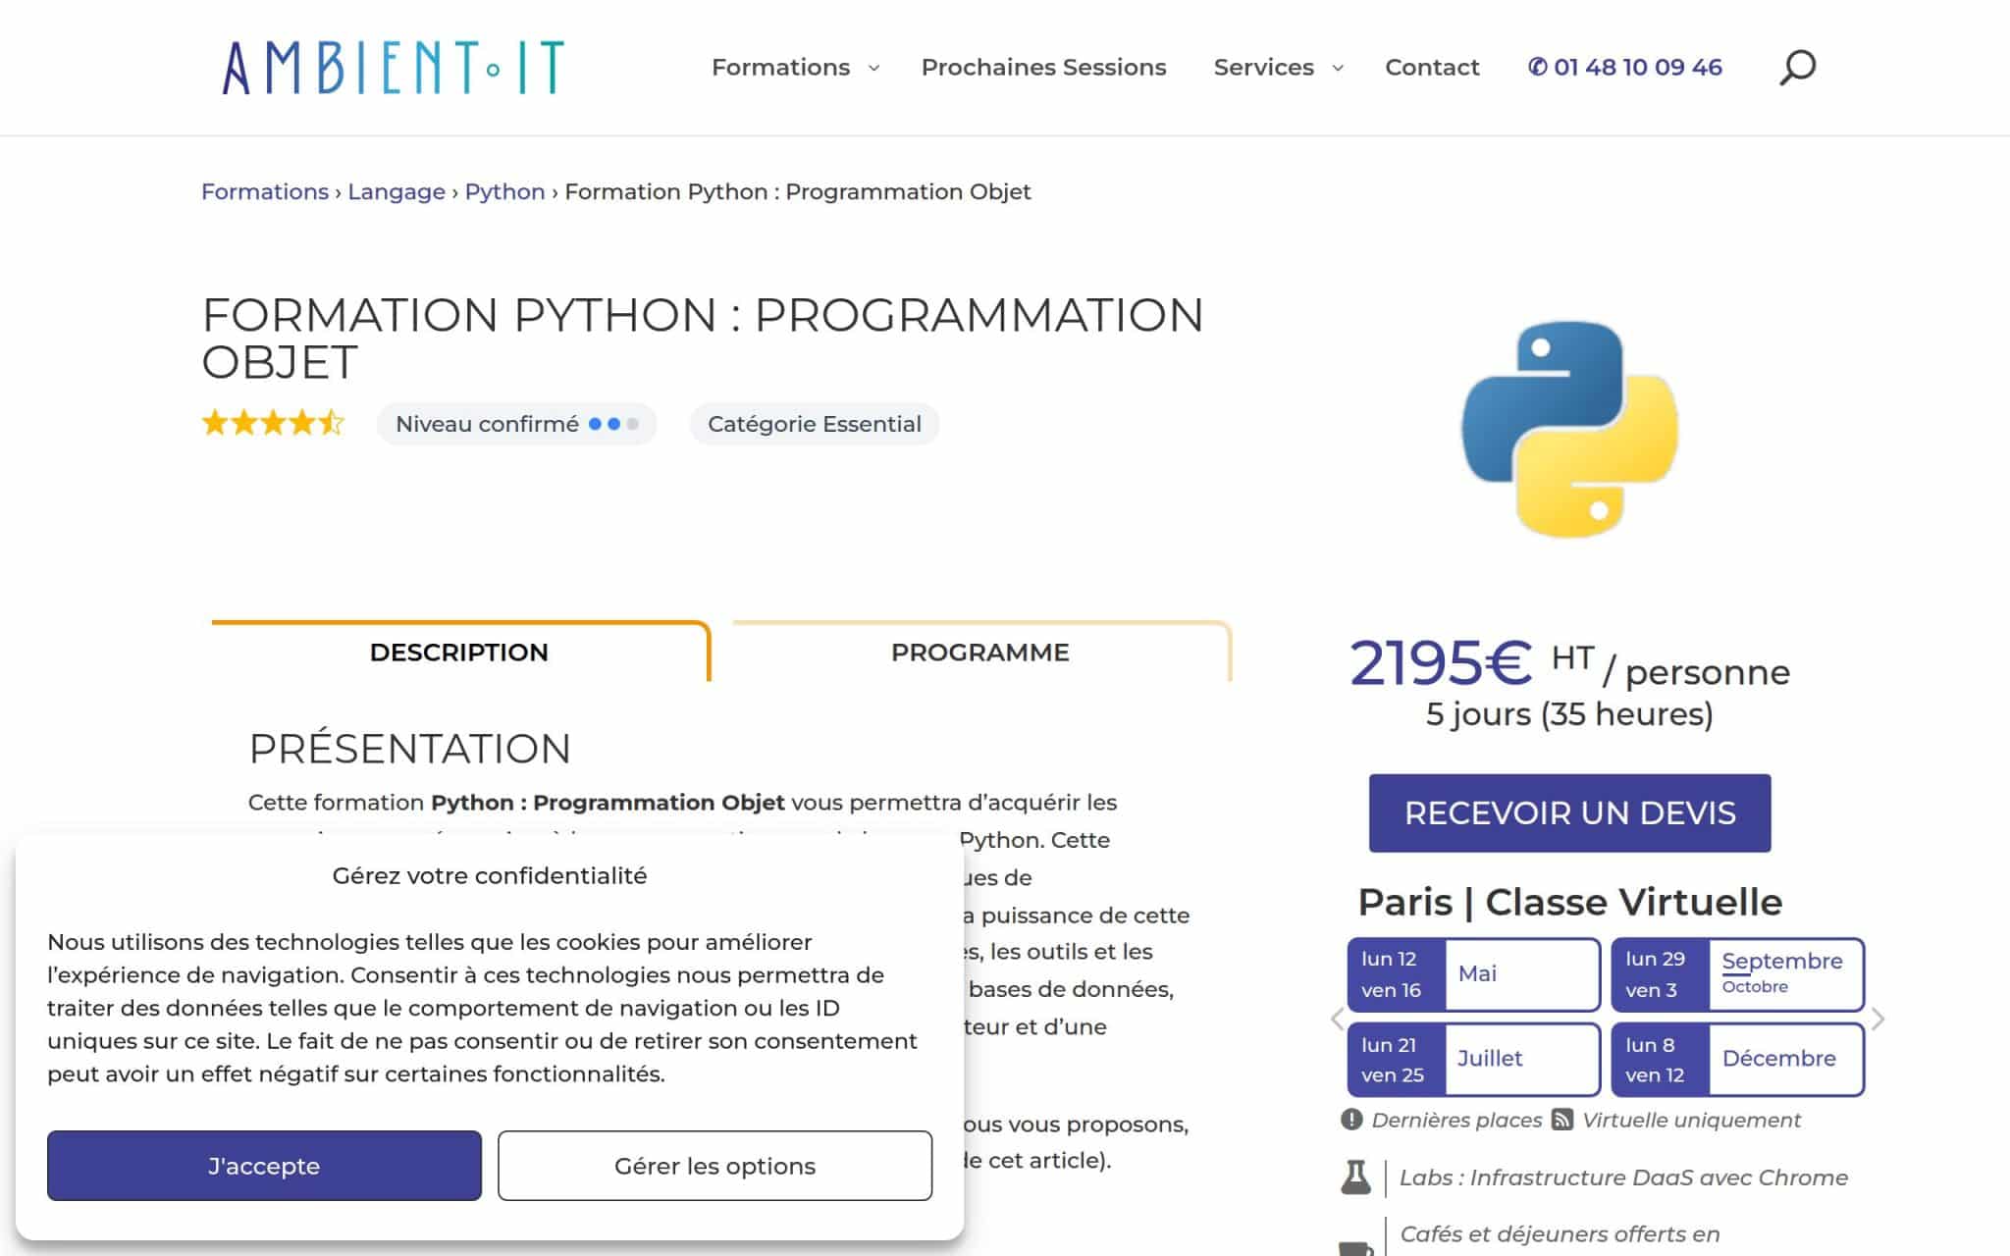The width and height of the screenshot is (2010, 1256).
Task: Click the Dernières places alert icon
Action: [1351, 1120]
